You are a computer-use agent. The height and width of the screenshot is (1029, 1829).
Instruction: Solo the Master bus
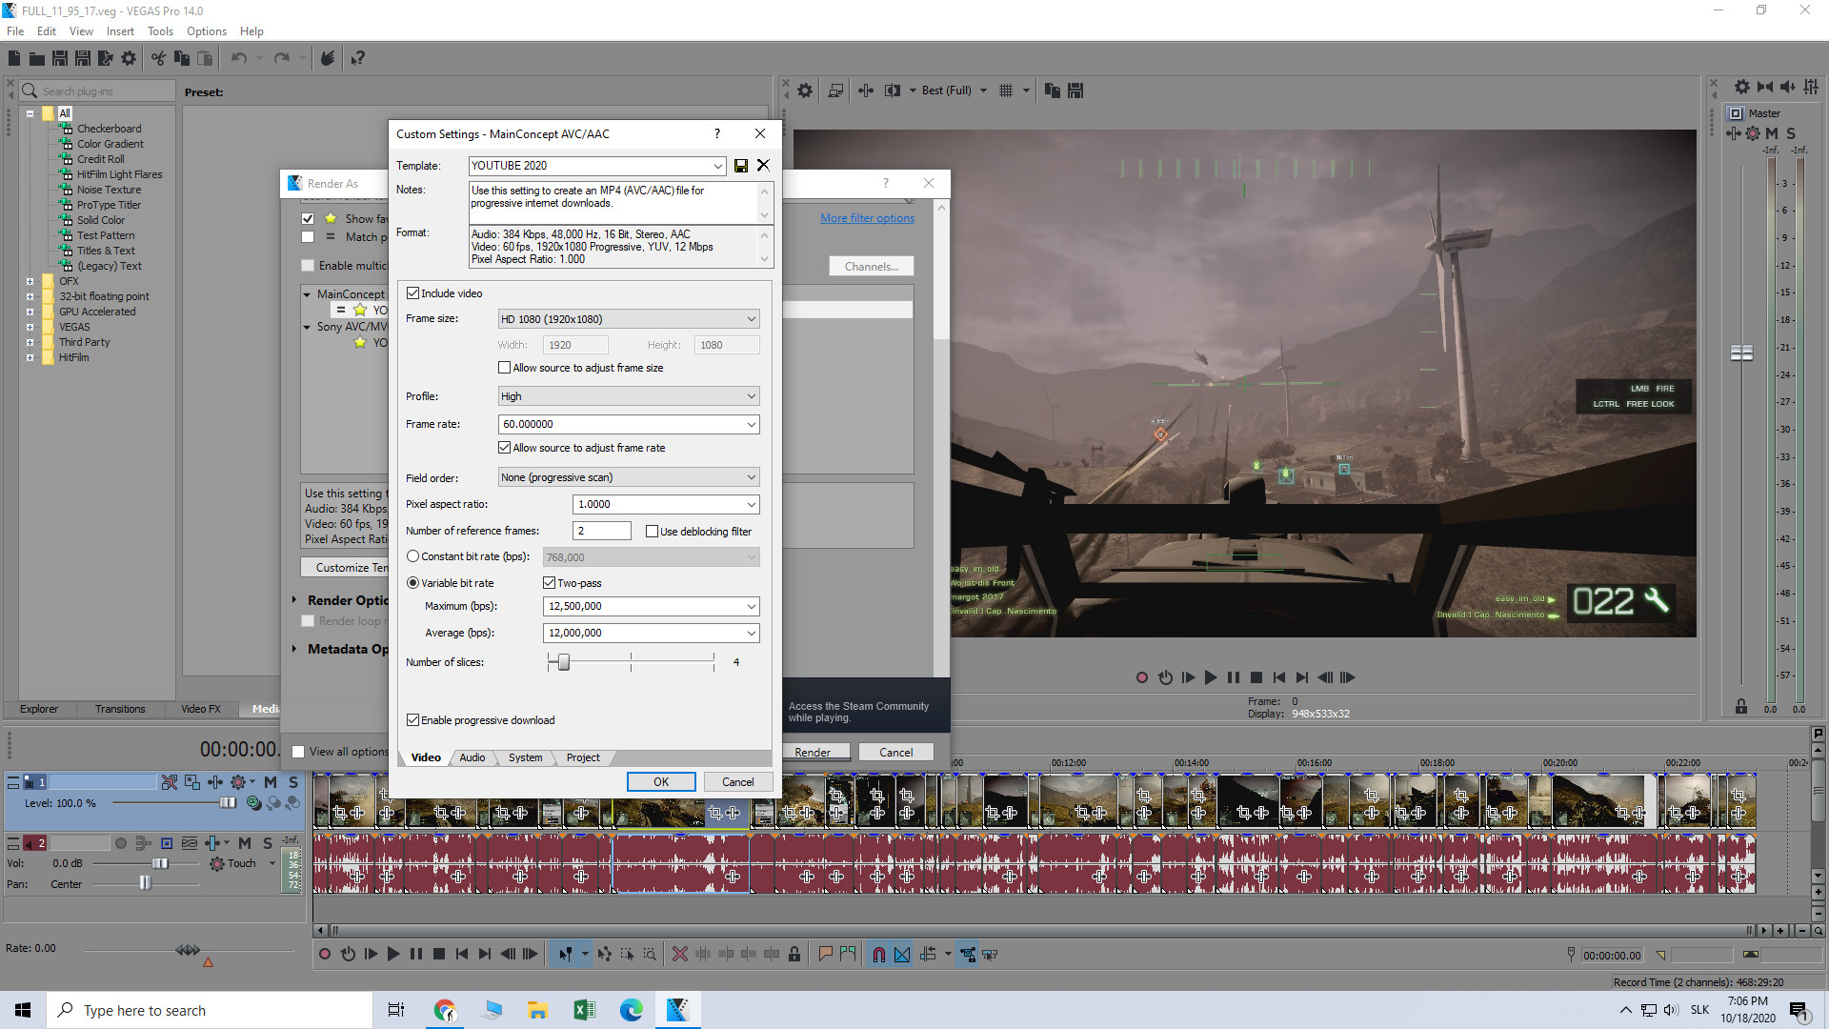pyautogui.click(x=1791, y=133)
